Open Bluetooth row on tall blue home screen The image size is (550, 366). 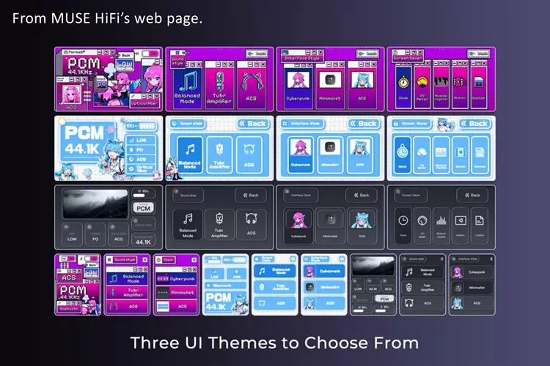(x=225, y=285)
